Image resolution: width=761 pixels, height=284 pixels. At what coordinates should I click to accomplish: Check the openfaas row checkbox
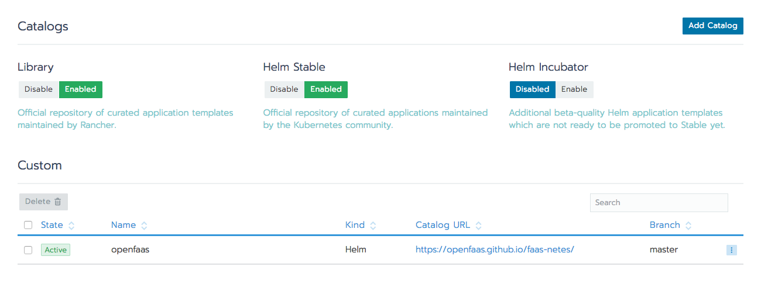coord(28,250)
